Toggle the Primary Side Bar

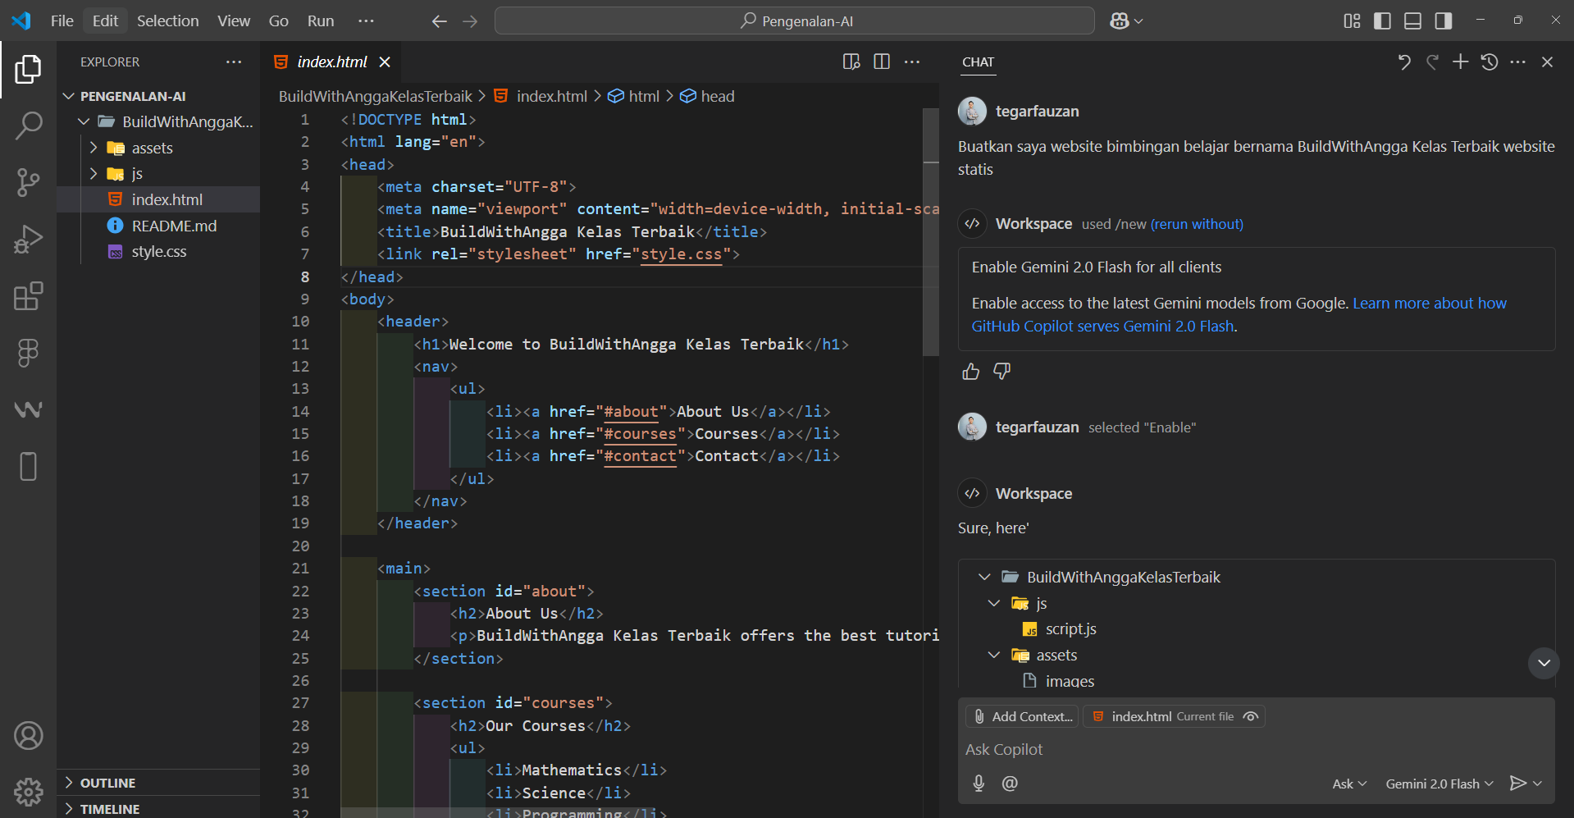point(1382,21)
